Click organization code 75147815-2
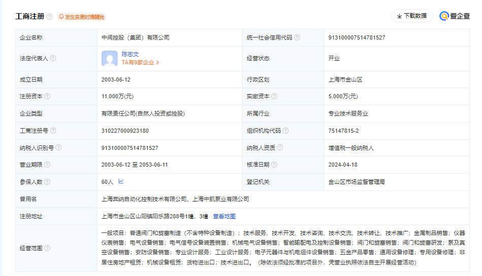This screenshot has width=482, height=276. pyautogui.click(x=343, y=131)
